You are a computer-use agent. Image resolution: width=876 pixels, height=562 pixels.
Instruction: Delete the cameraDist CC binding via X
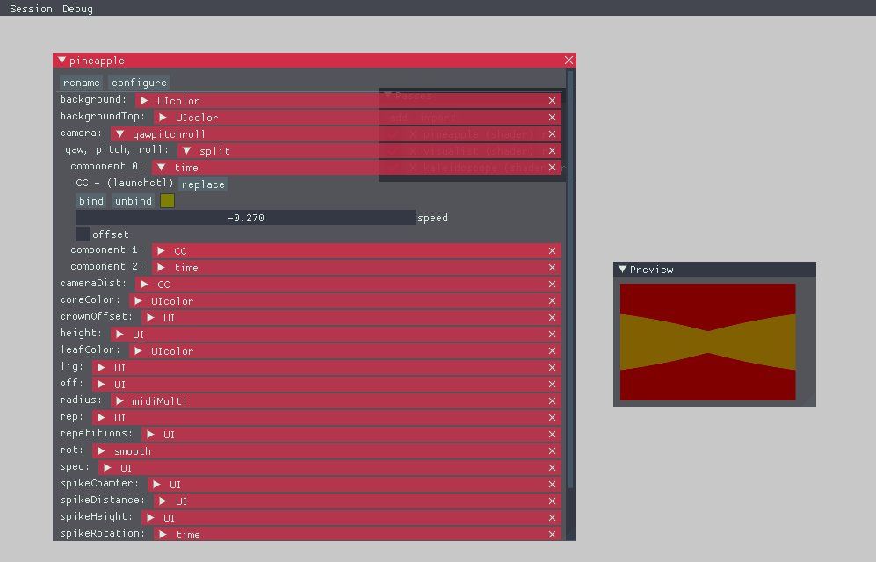(x=552, y=285)
